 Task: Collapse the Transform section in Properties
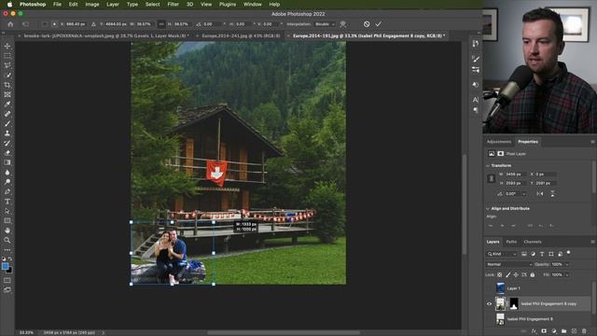[488, 166]
